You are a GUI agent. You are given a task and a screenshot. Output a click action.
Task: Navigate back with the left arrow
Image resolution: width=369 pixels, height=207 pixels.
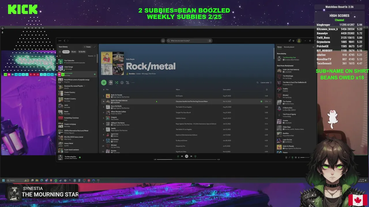(65, 41)
